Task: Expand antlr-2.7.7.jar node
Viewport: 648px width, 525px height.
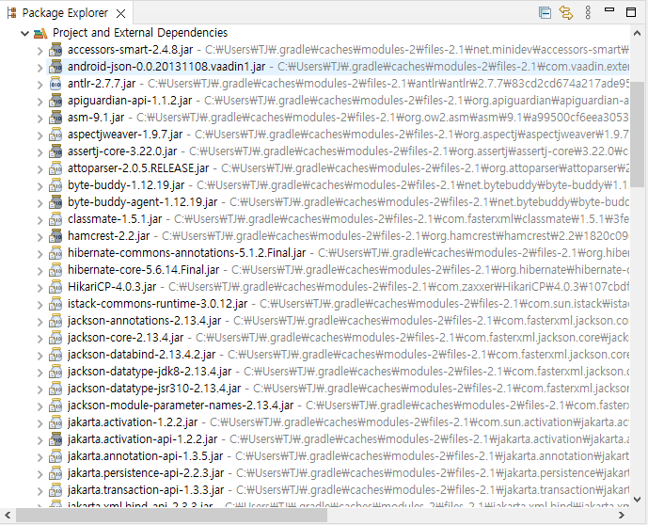Action: coord(40,85)
